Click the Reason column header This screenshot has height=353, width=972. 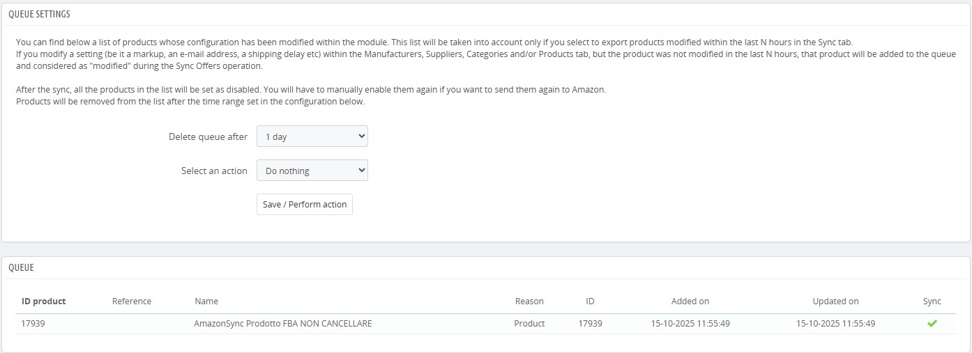pyautogui.click(x=529, y=301)
